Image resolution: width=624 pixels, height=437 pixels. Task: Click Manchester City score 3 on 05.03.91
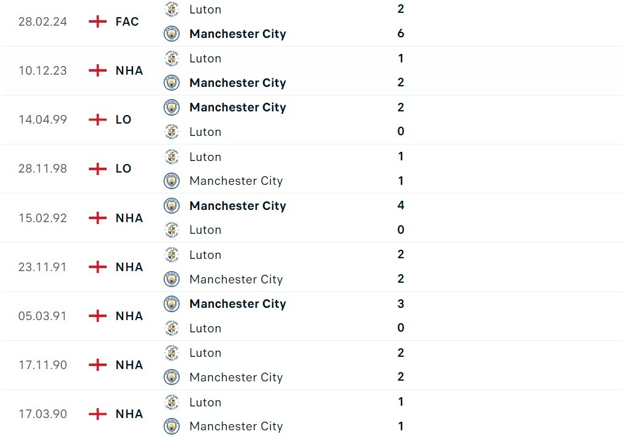[401, 304]
